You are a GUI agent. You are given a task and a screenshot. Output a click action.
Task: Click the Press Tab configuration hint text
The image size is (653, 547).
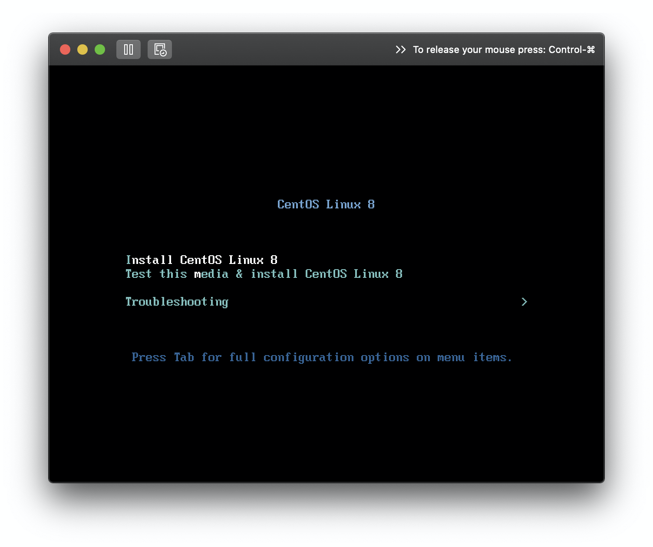(x=322, y=358)
